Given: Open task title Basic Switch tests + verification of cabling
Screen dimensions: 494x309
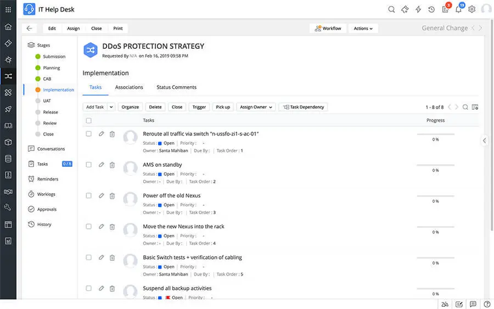Looking at the screenshot, I should coord(192,257).
